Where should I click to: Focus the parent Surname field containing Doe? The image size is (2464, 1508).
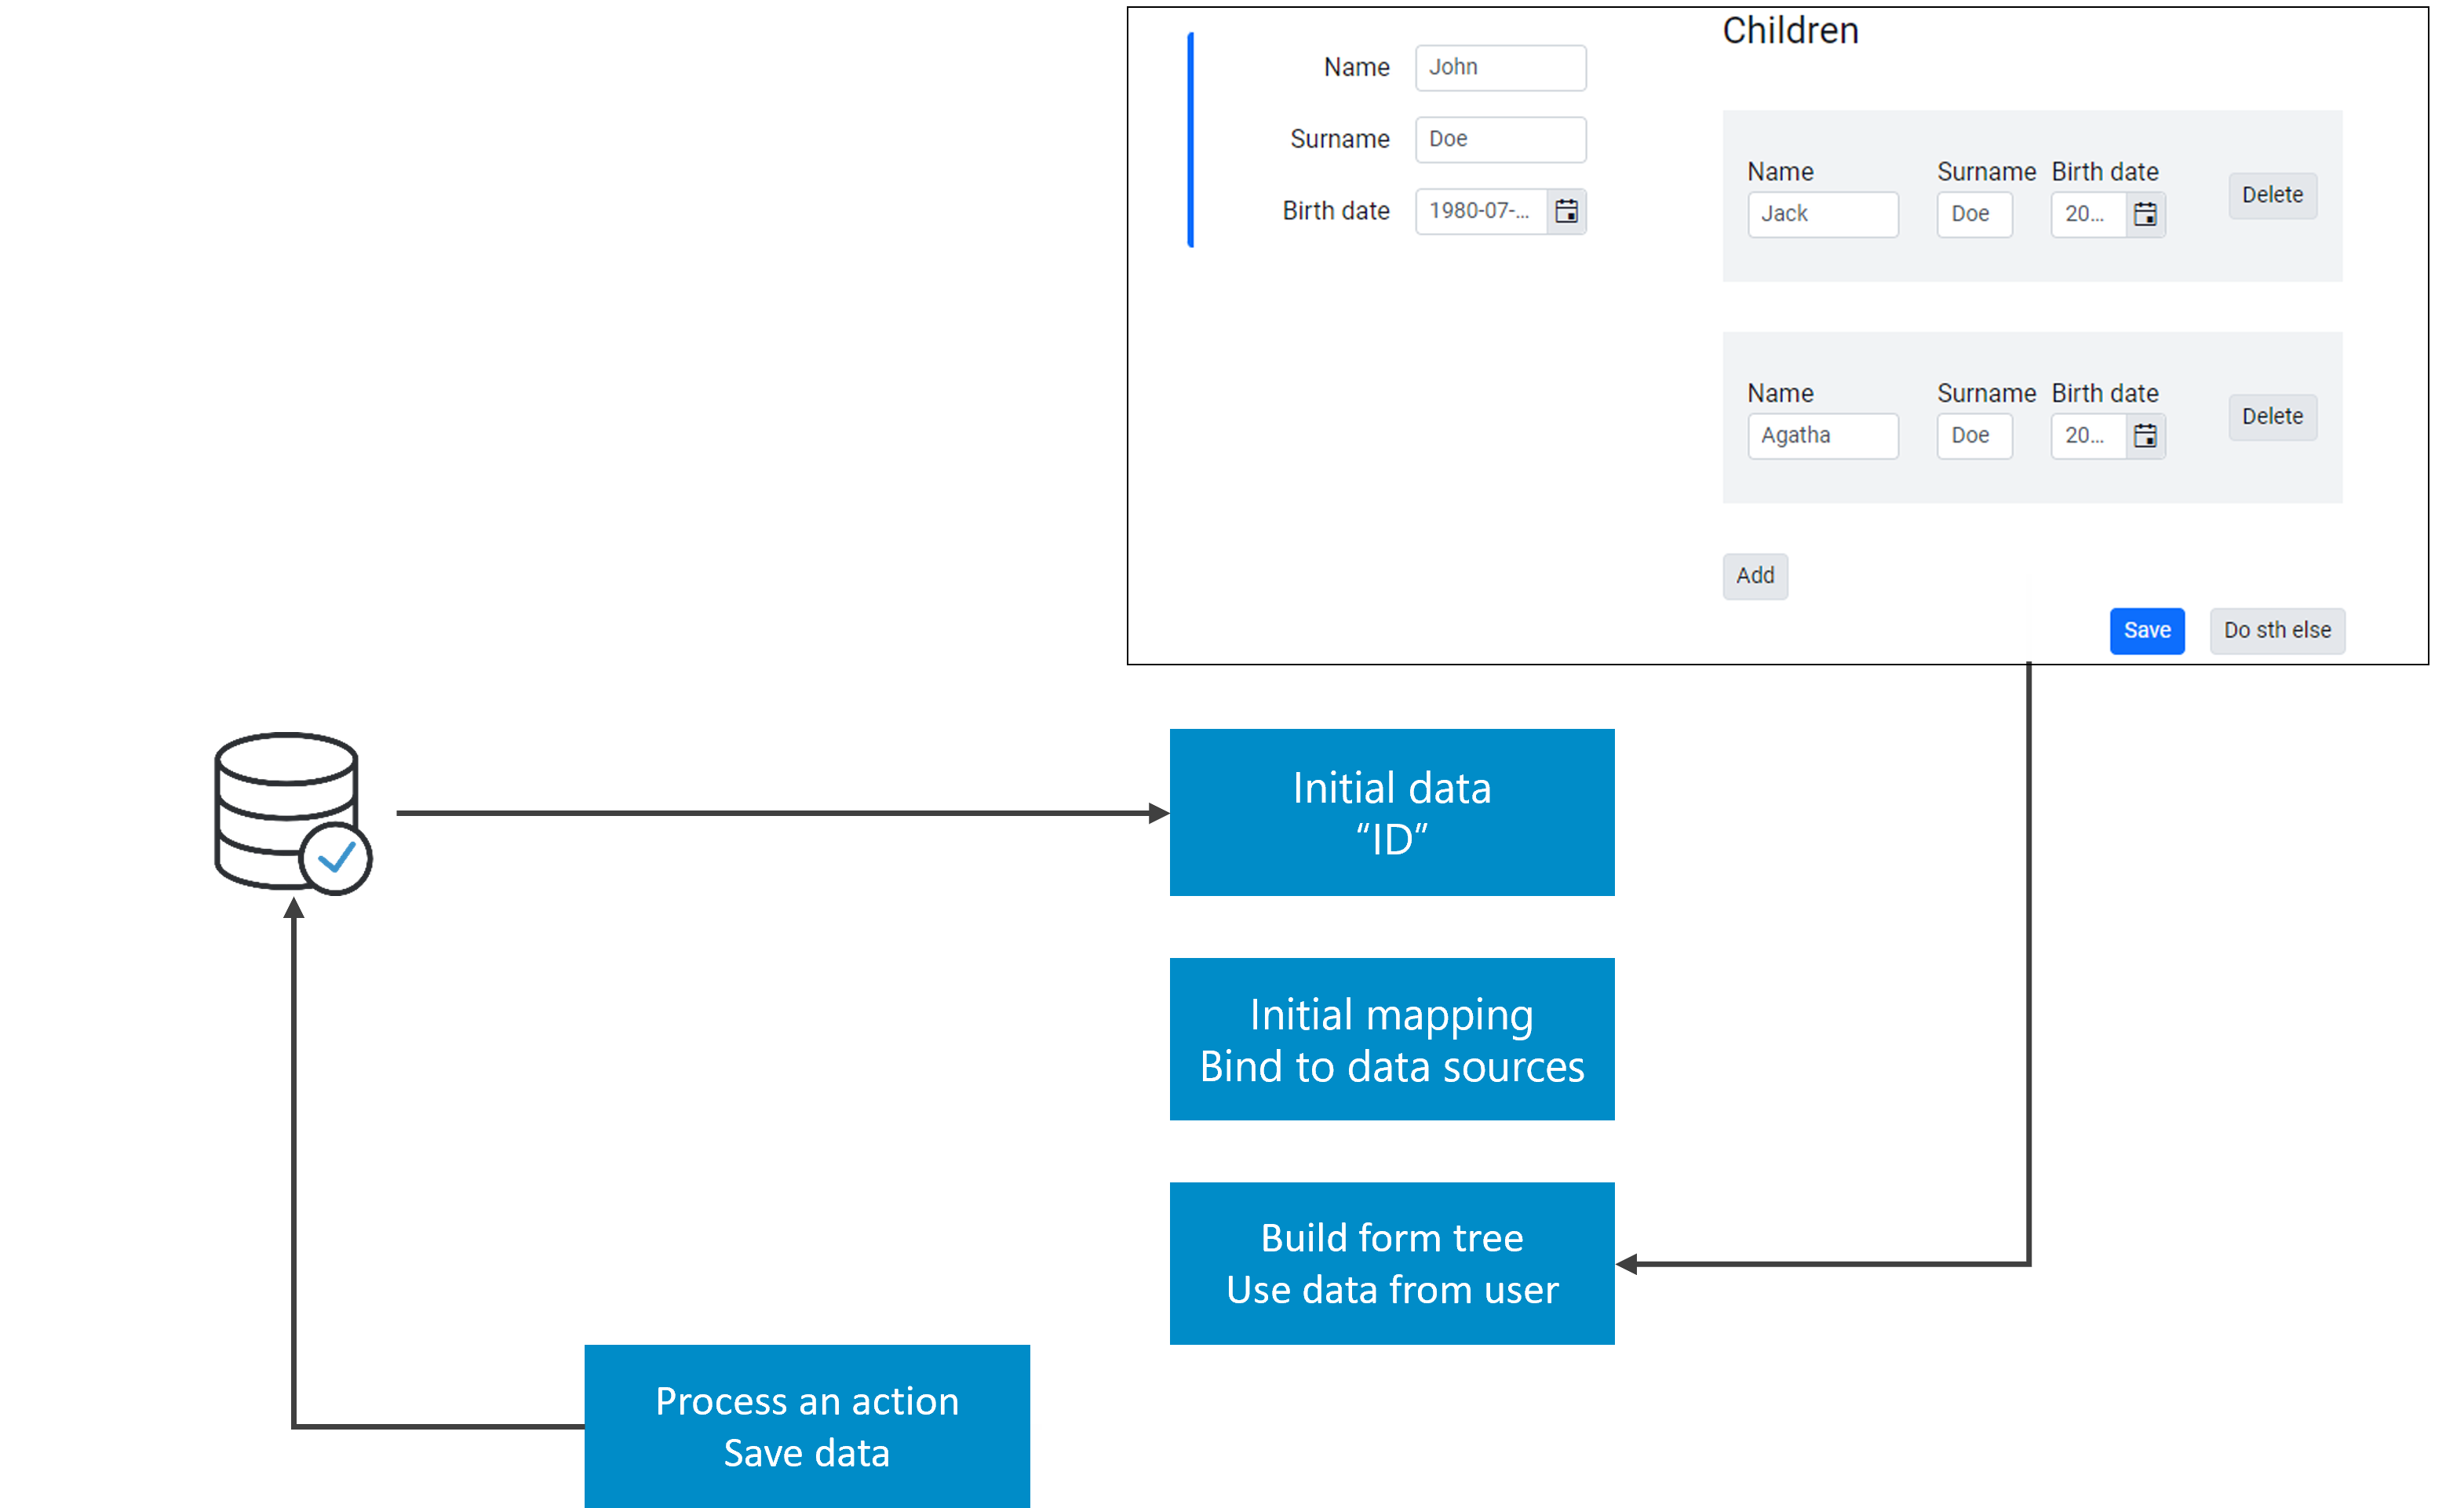[1500, 140]
